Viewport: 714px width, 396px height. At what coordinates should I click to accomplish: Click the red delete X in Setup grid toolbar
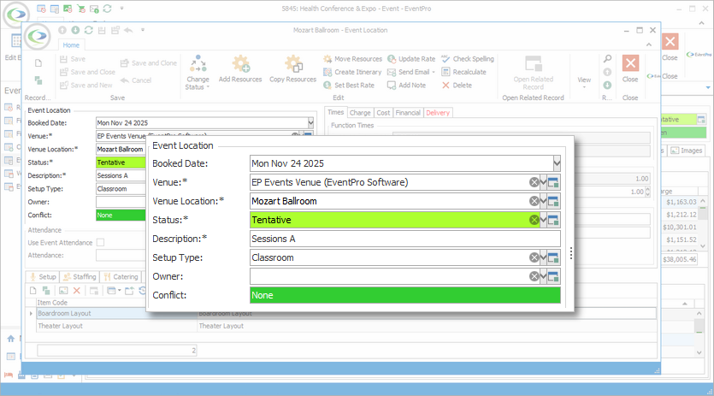pos(76,290)
